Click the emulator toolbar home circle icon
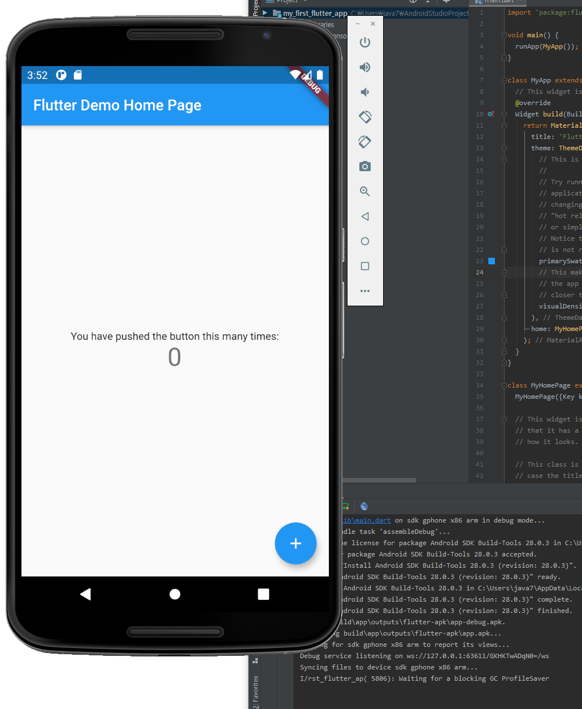 [365, 241]
